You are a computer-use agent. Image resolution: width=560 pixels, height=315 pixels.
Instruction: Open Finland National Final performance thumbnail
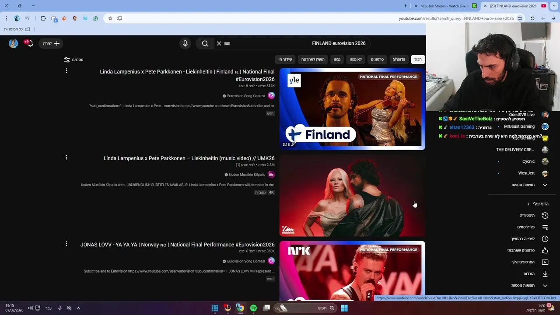(x=352, y=109)
